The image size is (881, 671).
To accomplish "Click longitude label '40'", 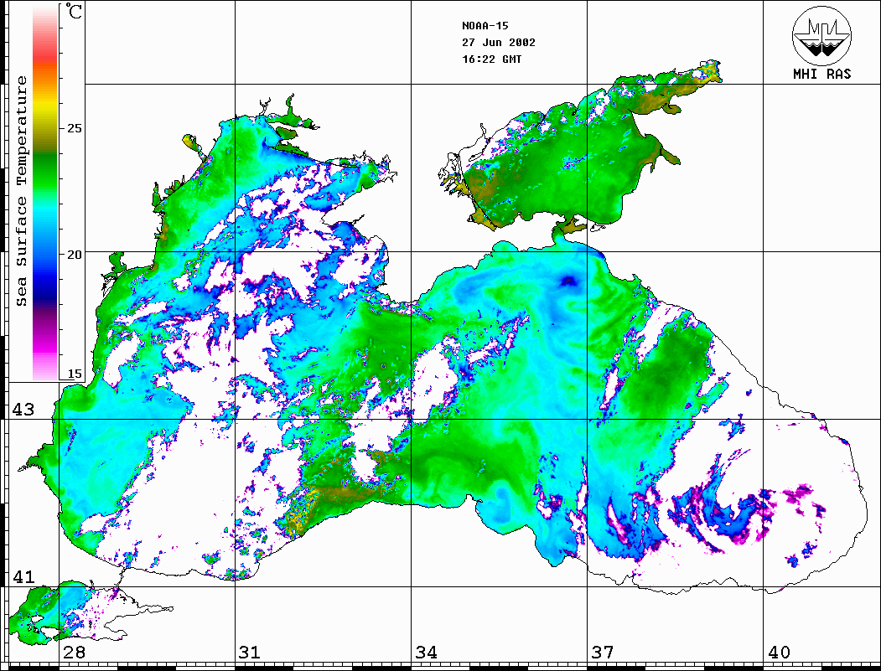I will (779, 653).
